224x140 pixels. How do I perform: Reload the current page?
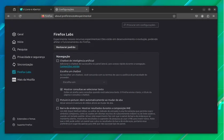point(20,16)
